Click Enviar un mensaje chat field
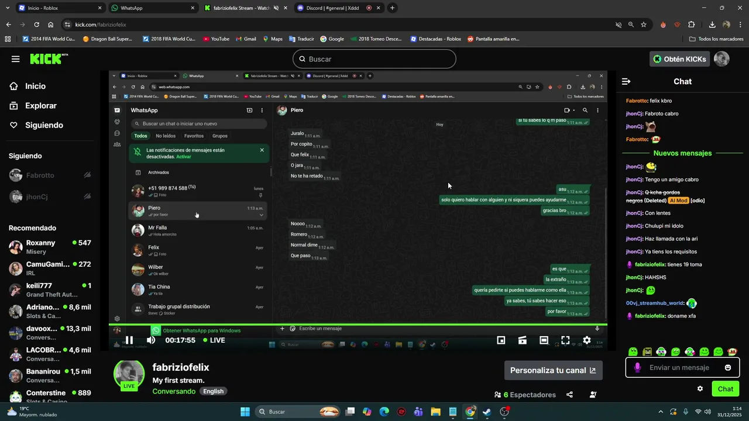 coord(682,368)
